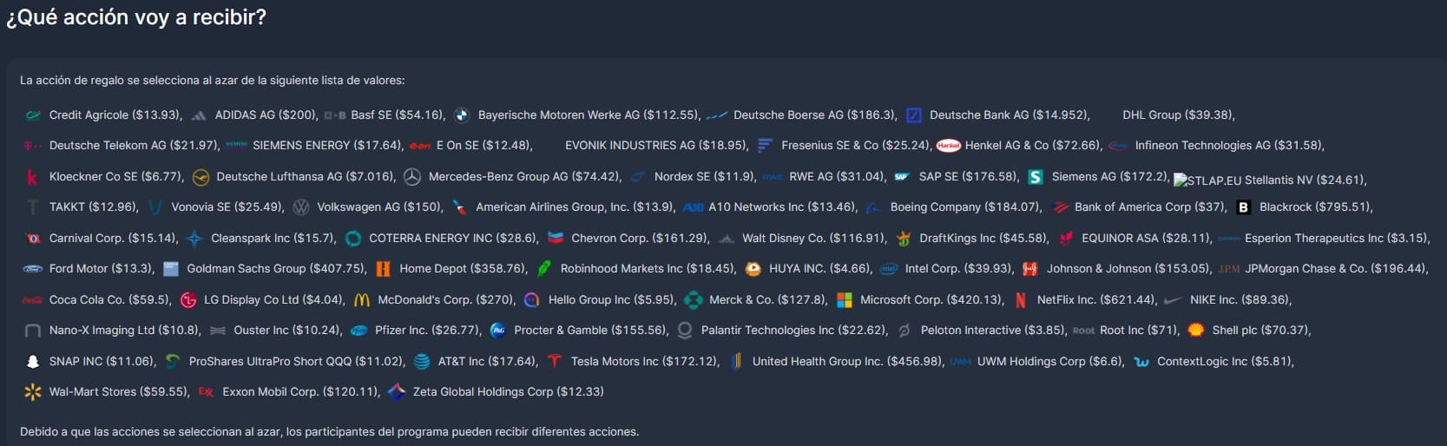Viewport: 1447px width, 446px height.
Task: Select the Siemens AG green S icon
Action: coord(1036,177)
